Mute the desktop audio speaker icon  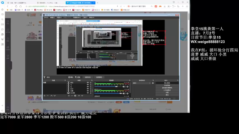coord(124,87)
